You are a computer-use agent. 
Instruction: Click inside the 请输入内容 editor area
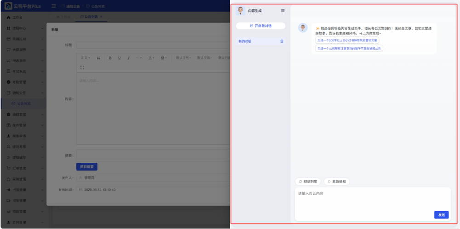click(x=153, y=109)
